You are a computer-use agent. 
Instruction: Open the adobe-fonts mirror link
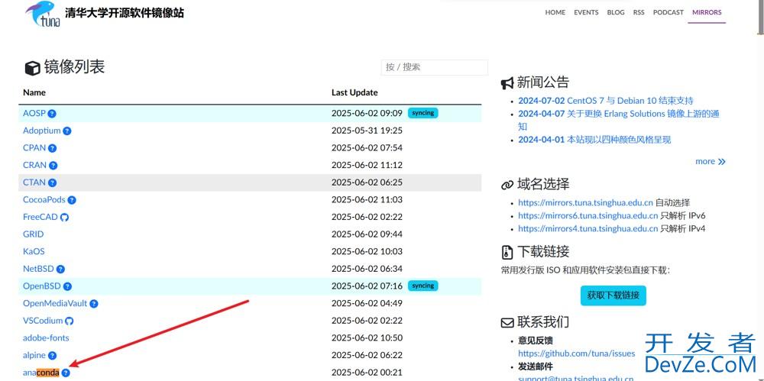(46, 337)
